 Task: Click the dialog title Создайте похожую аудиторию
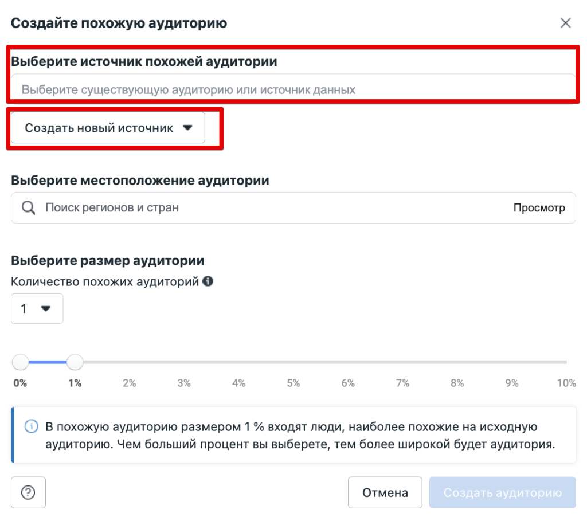click(122, 23)
